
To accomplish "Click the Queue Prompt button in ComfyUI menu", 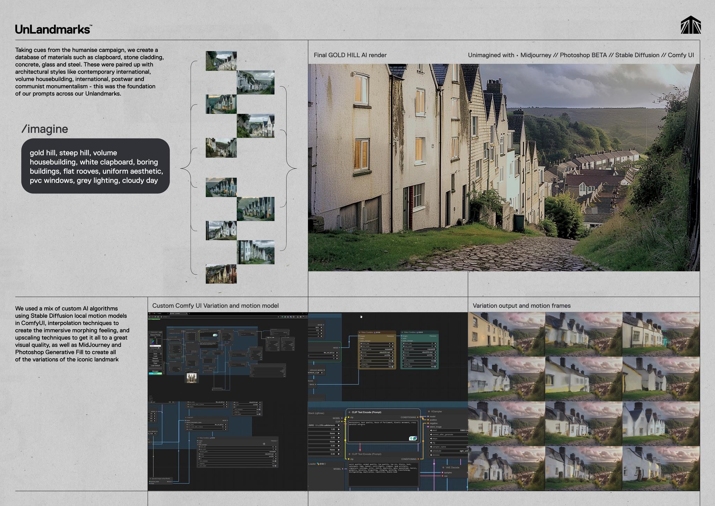I will (155, 335).
